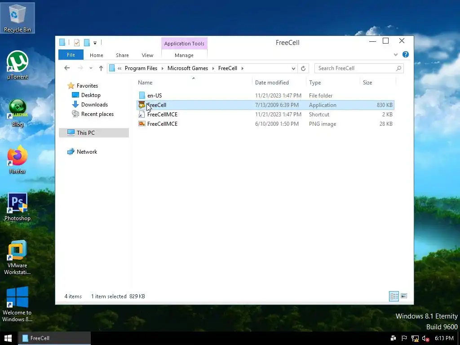This screenshot has height=345, width=460.
Task: Open Customize Quick Access Toolbar dropdown
Action: [95, 43]
